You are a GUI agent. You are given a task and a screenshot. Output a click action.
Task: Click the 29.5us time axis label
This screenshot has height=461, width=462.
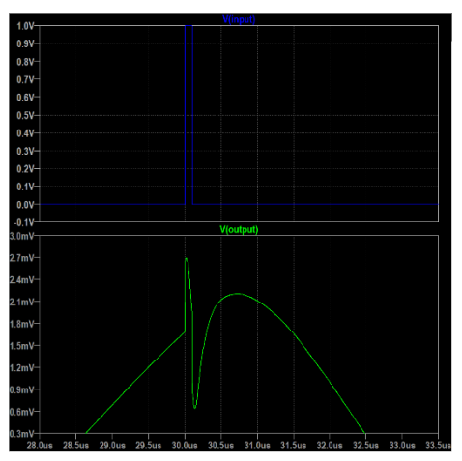pyautogui.click(x=149, y=446)
